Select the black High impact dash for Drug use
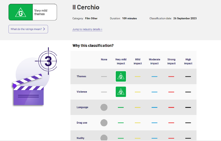This screenshot has height=141, width=221. (x=188, y=123)
